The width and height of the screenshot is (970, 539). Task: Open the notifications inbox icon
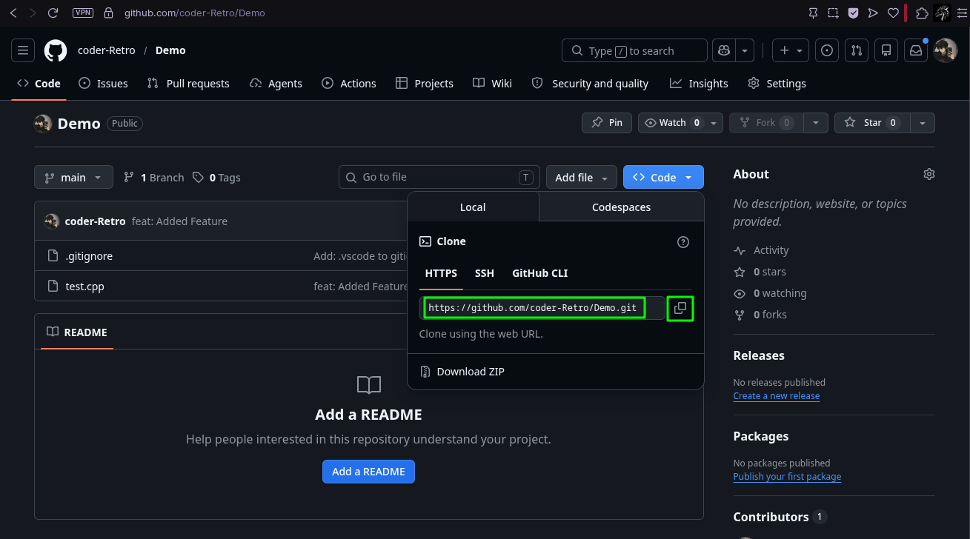point(917,50)
